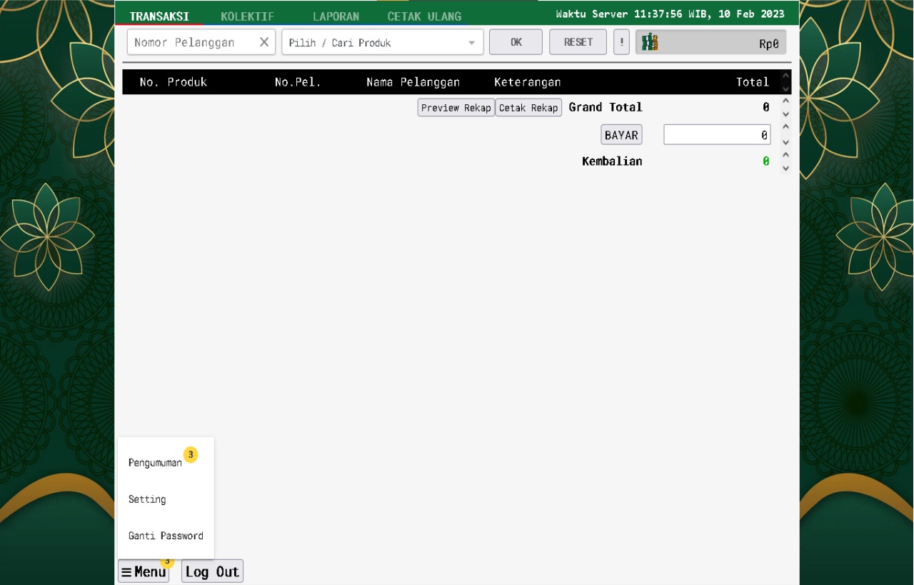Click the down arrow beside Kembalian
The width and height of the screenshot is (914, 585).
point(786,169)
